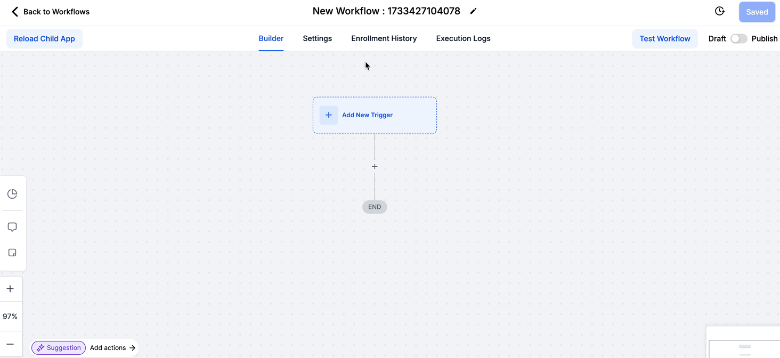This screenshot has height=358, width=780.
Task: Click the 97% zoom level indicator
Action: (x=11, y=316)
